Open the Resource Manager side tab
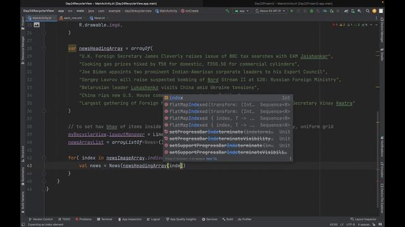 pyautogui.click(x=23, y=50)
